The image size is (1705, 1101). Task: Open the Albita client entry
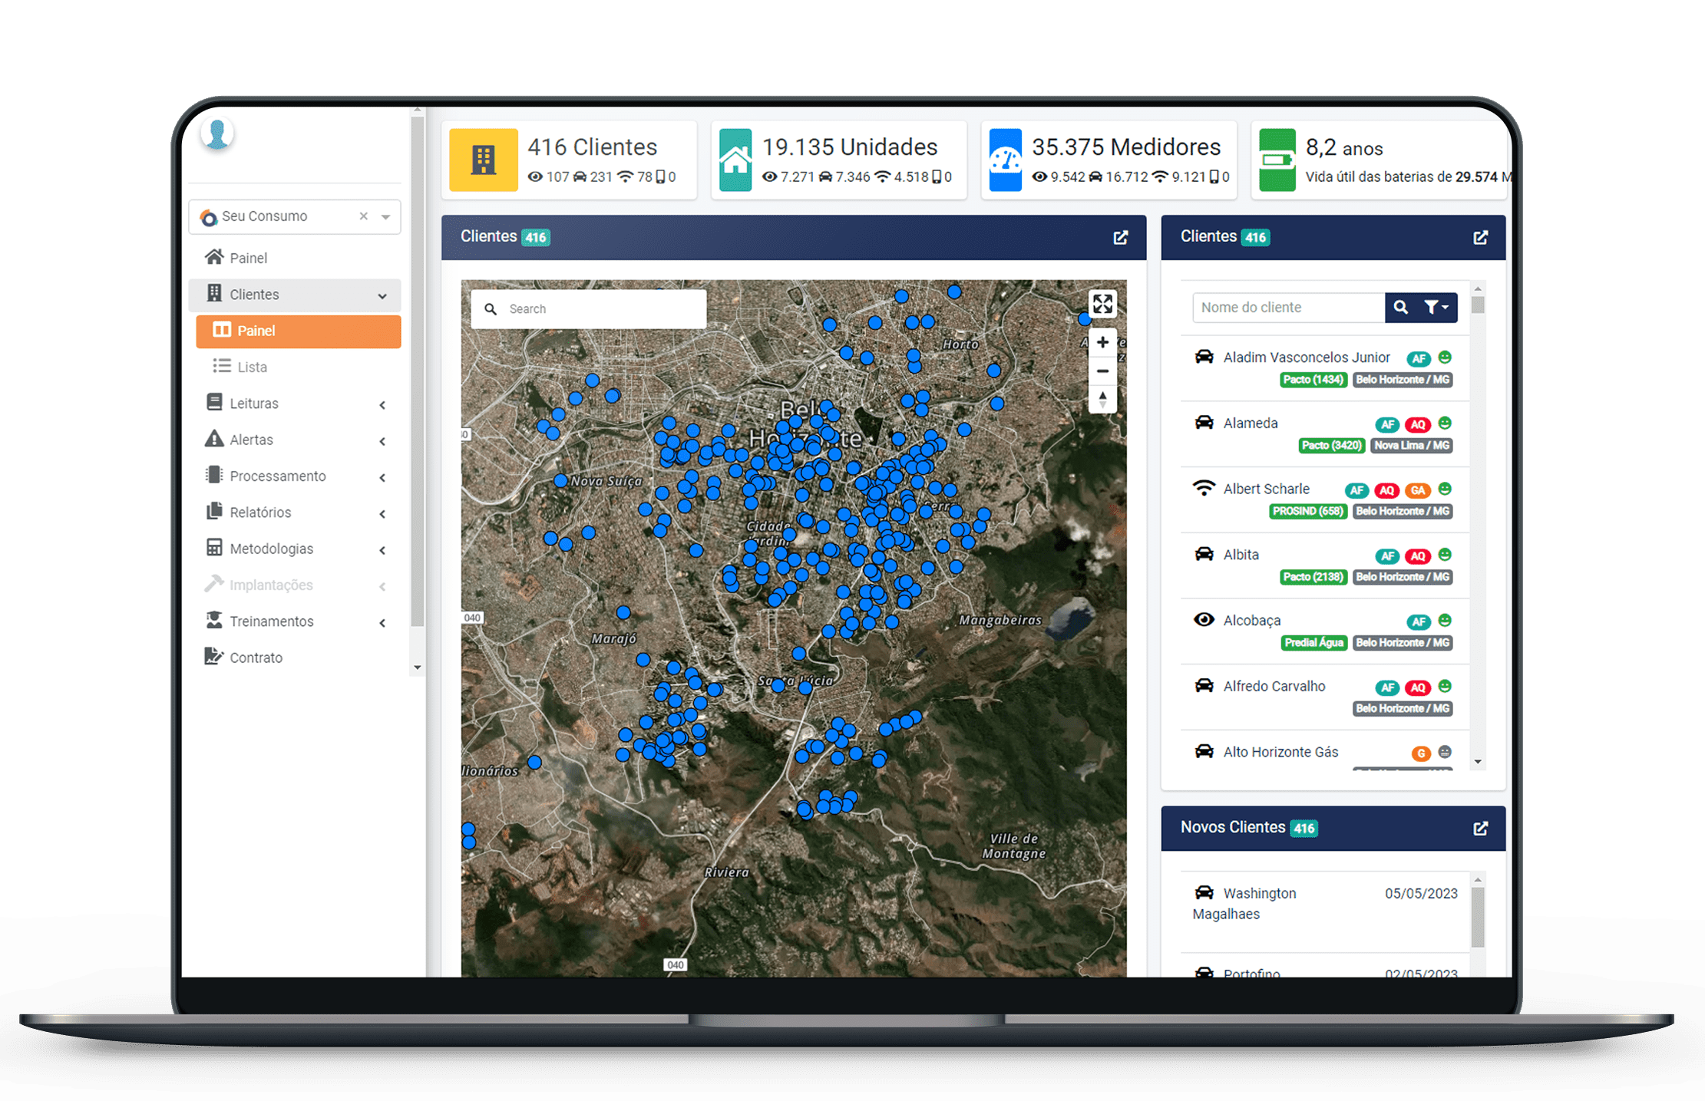click(1324, 565)
